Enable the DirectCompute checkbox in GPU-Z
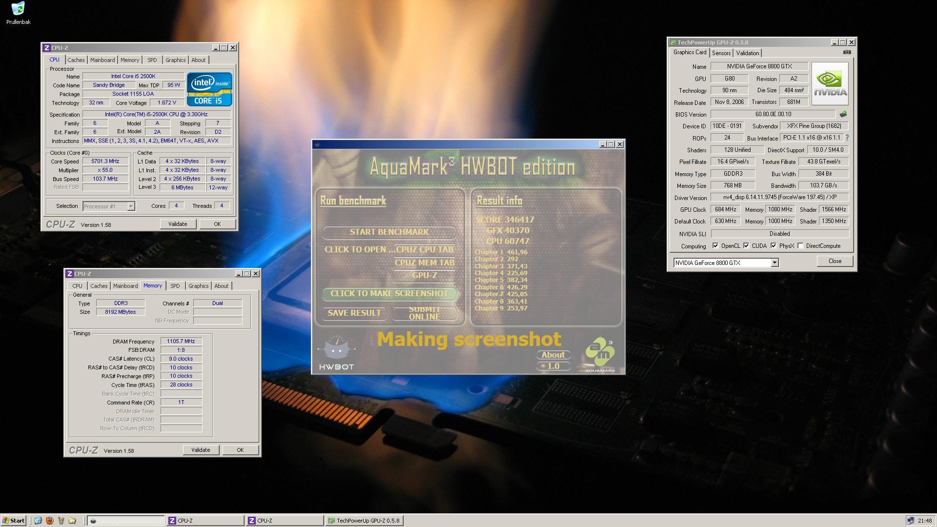 click(800, 245)
